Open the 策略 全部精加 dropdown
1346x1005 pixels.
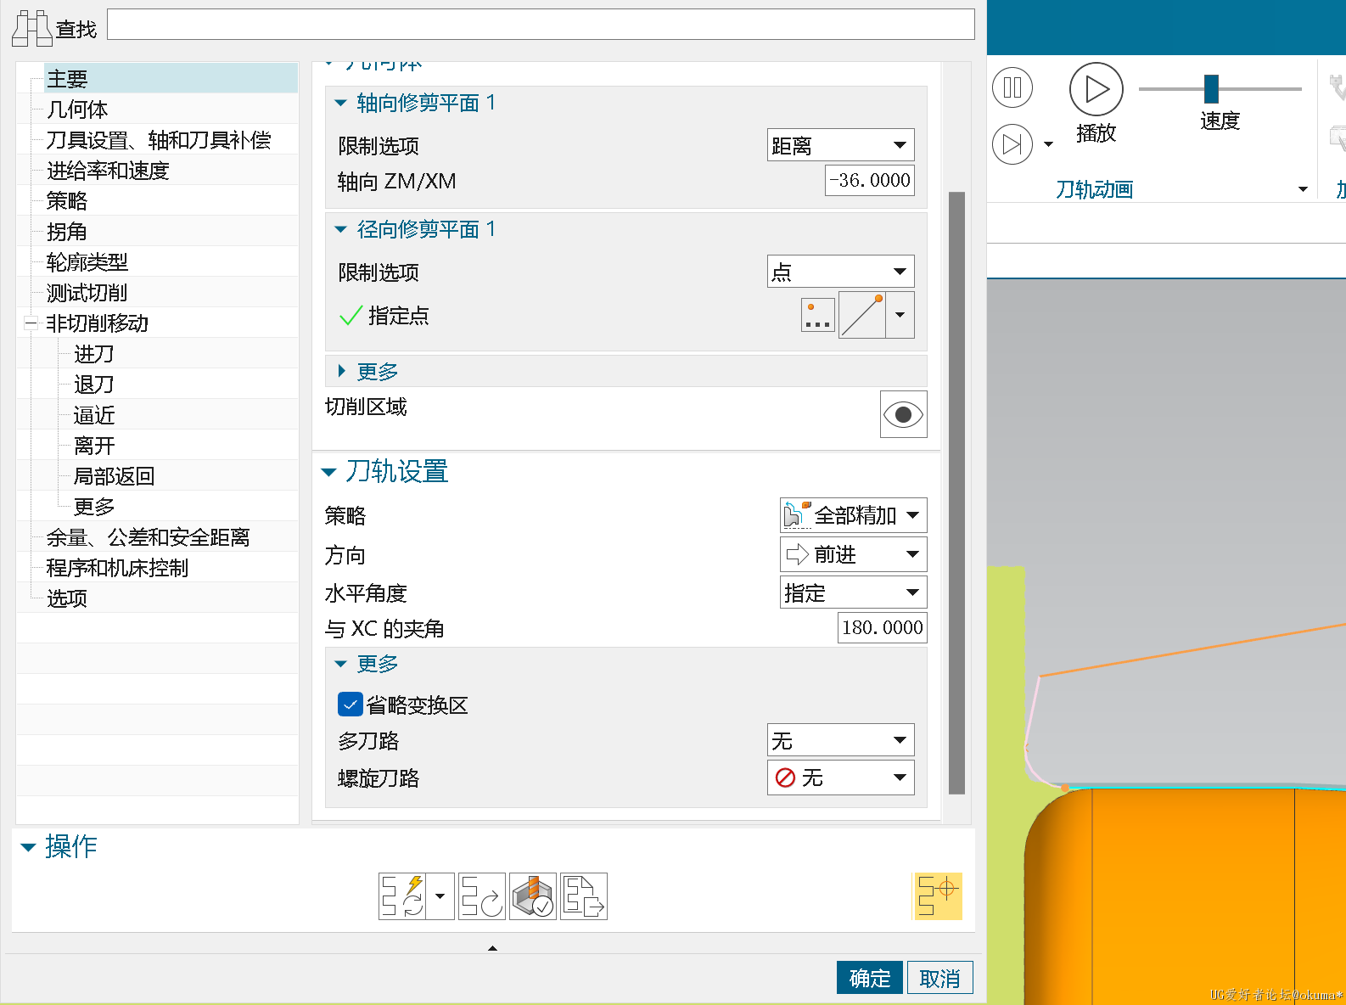coord(854,514)
